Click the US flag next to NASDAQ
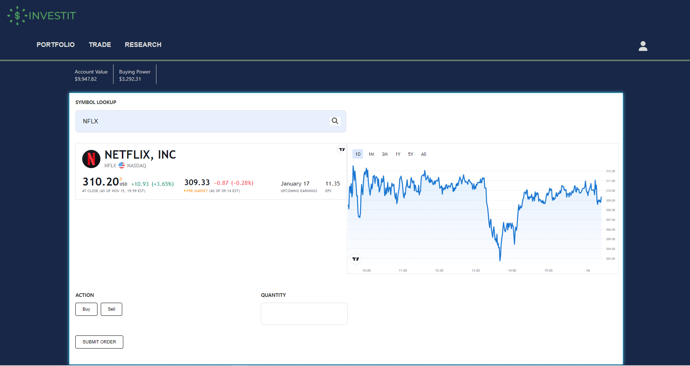The width and height of the screenshot is (690, 366). pos(121,165)
